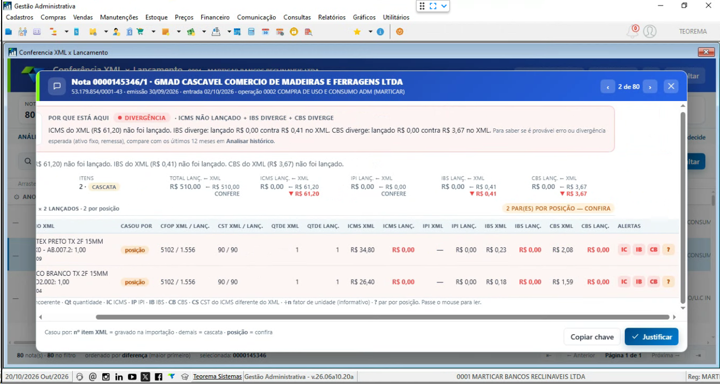
Task: Click the CFOP XML / LANÇ. column header
Action: coord(184,226)
